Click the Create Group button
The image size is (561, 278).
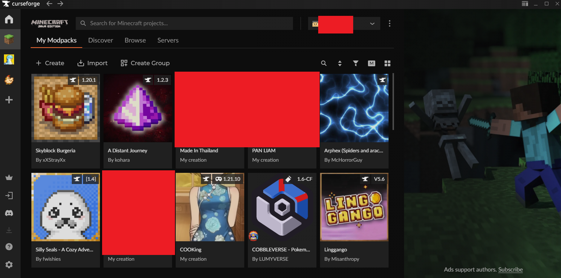coord(145,63)
